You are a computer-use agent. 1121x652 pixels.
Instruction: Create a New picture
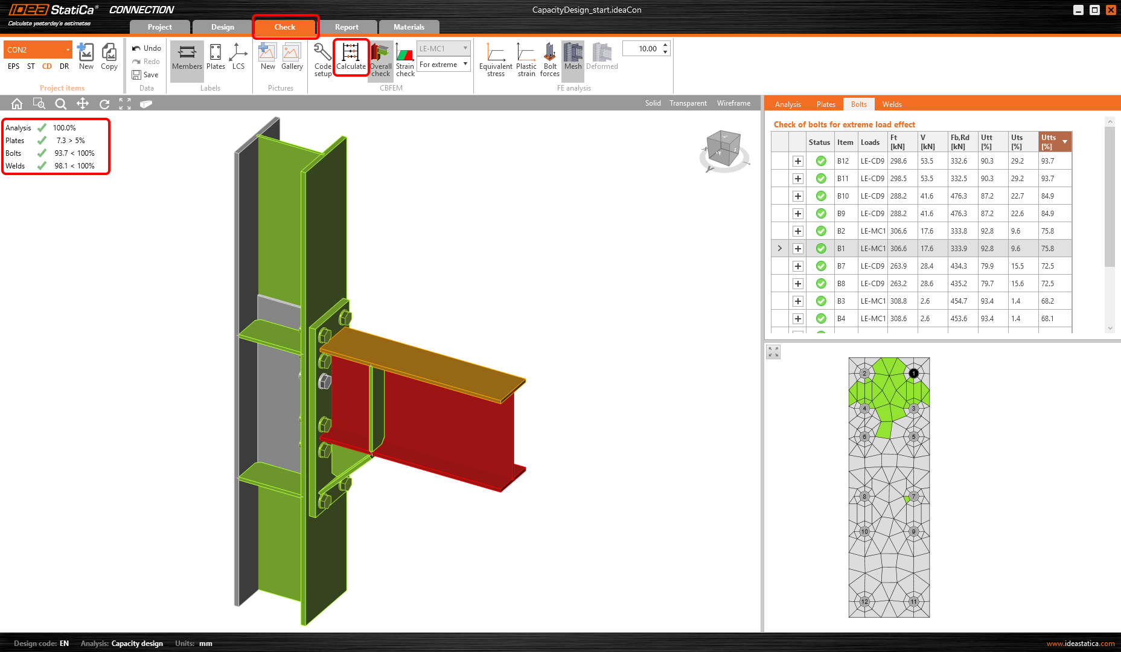click(x=267, y=57)
